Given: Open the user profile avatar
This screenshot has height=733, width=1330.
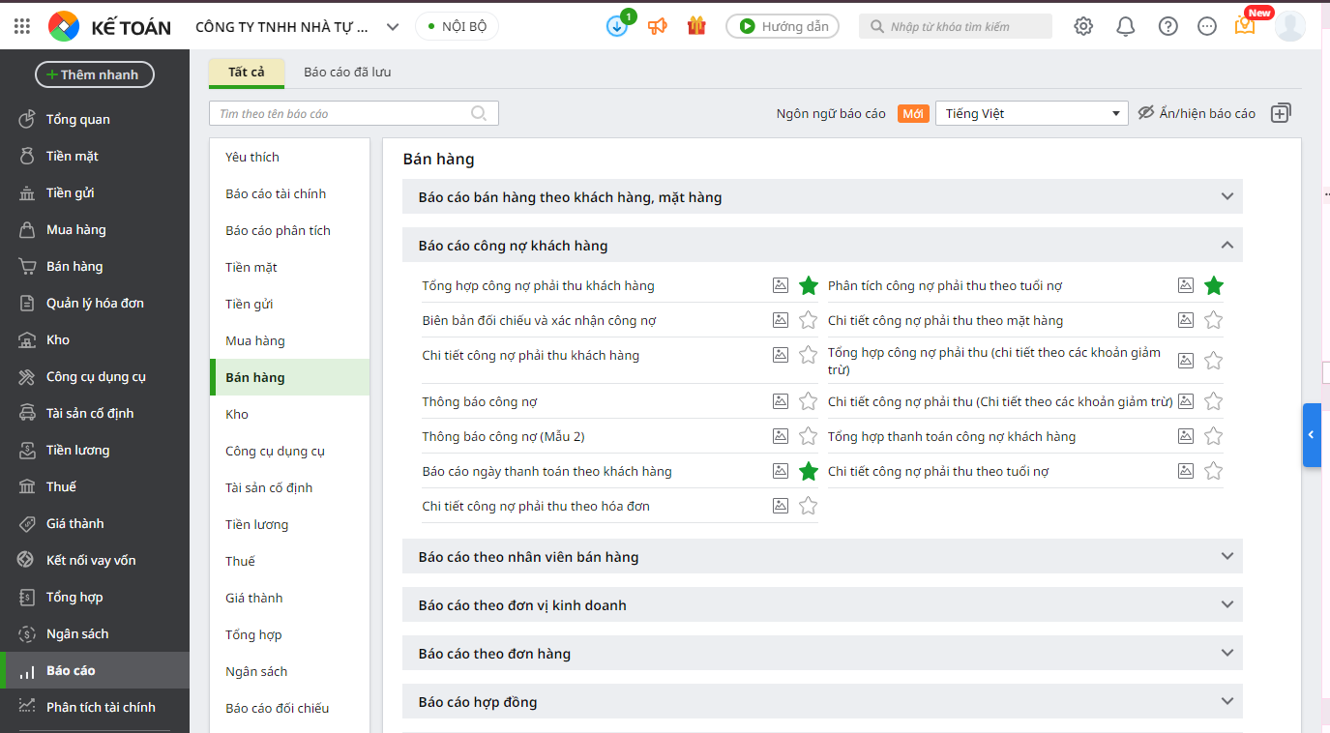Looking at the screenshot, I should point(1290,26).
